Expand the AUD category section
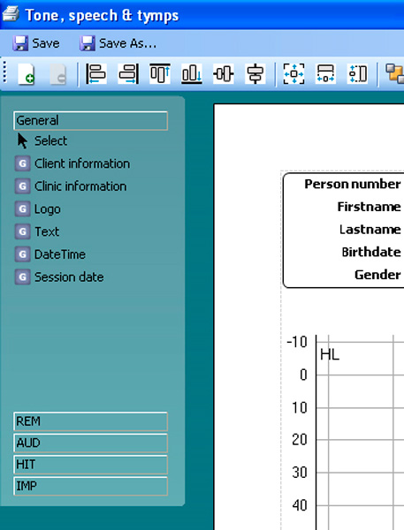The width and height of the screenshot is (404, 530). pyautogui.click(x=91, y=443)
